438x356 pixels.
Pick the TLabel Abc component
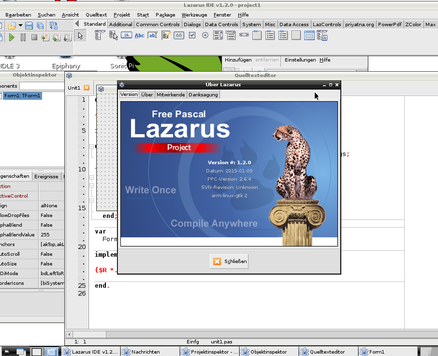coord(140,35)
